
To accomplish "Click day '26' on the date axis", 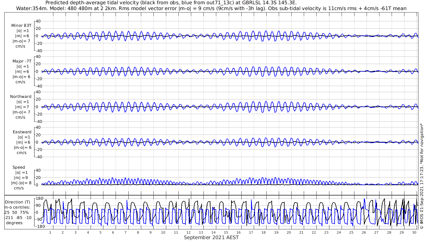I will (364, 232).
